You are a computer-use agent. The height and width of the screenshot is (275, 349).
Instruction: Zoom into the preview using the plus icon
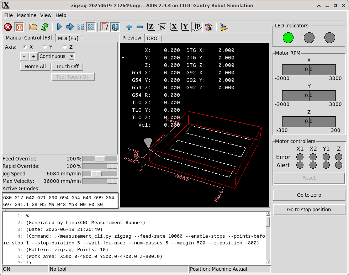(128, 27)
